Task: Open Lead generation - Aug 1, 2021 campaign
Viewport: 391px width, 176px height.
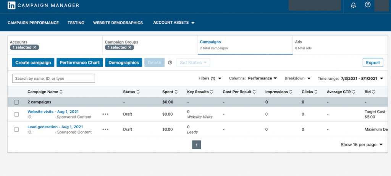Action: [55, 127]
